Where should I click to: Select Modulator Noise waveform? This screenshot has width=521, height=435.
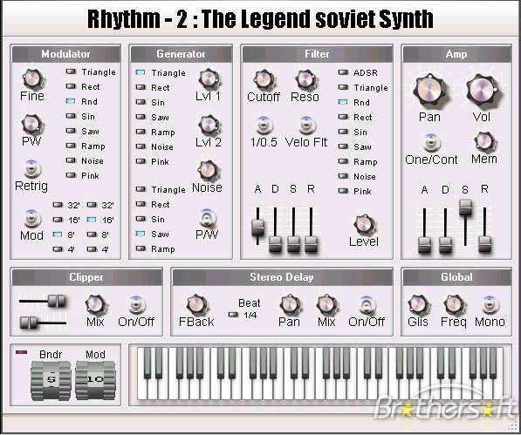click(71, 160)
